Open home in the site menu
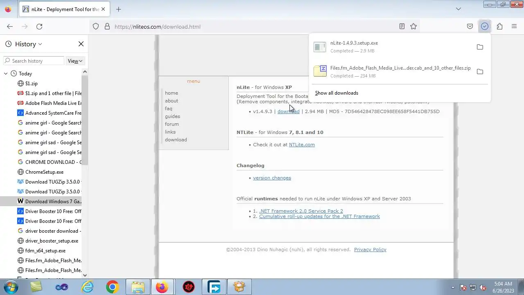 coord(172,93)
